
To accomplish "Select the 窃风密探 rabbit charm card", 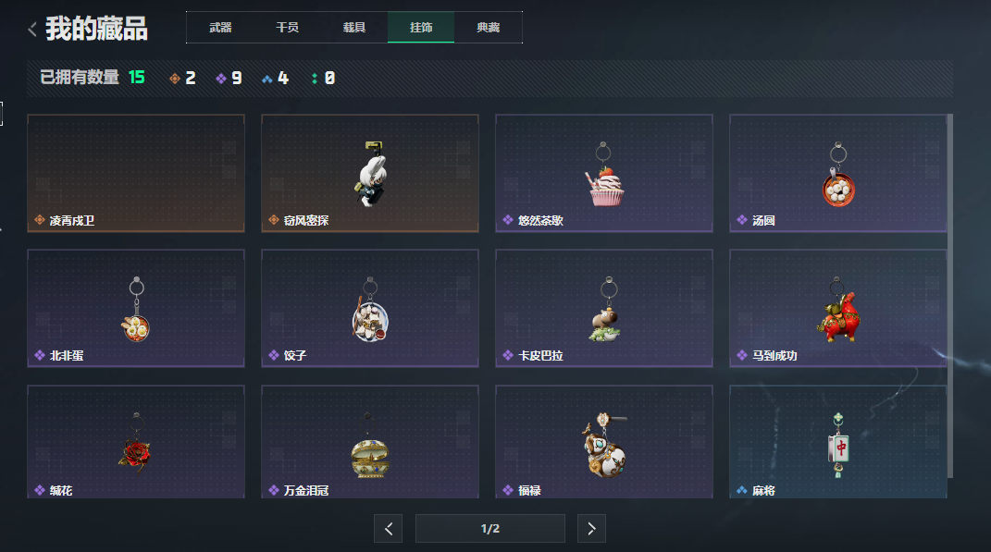I will click(x=370, y=173).
